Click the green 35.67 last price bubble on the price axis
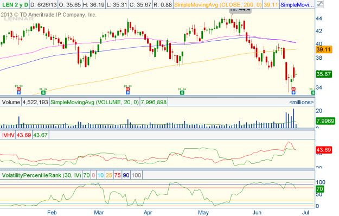The height and width of the screenshot is (216, 339). (x=323, y=74)
